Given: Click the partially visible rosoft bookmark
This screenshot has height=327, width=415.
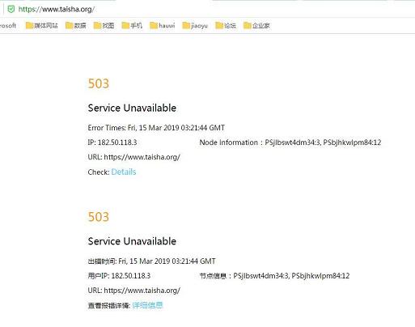Looking at the screenshot, I should (8, 26).
